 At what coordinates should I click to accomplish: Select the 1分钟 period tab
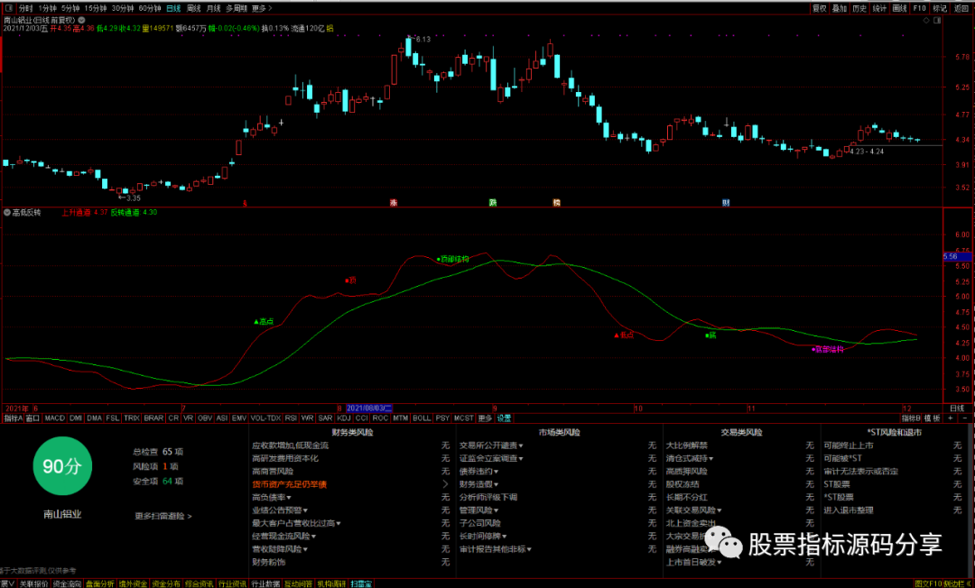tap(47, 8)
